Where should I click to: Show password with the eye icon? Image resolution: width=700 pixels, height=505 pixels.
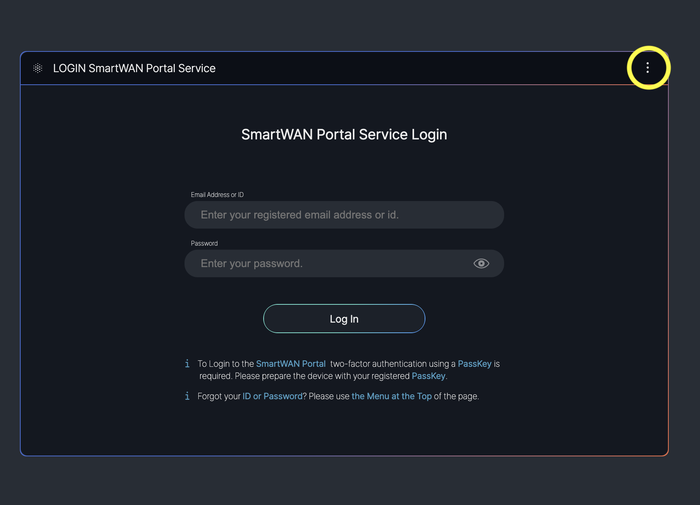click(481, 263)
